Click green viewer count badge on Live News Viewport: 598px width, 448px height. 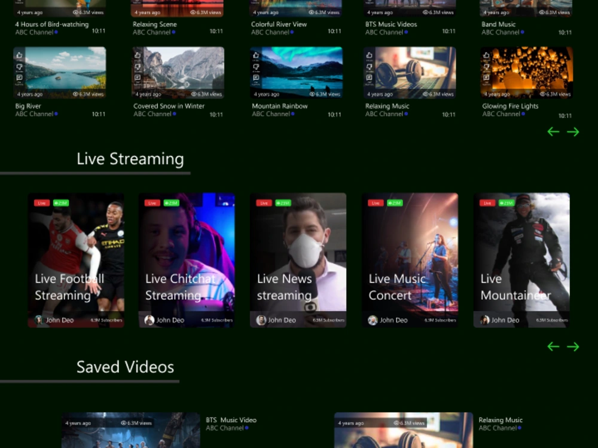(283, 203)
